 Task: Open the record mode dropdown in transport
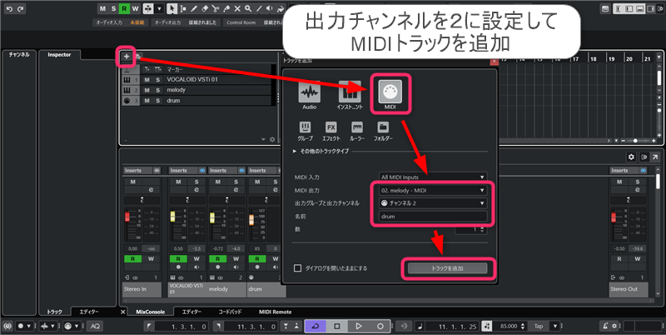[x=29, y=326]
